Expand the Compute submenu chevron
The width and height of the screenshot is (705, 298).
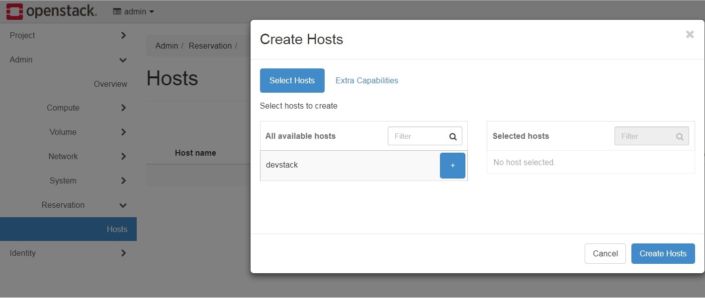tap(123, 108)
